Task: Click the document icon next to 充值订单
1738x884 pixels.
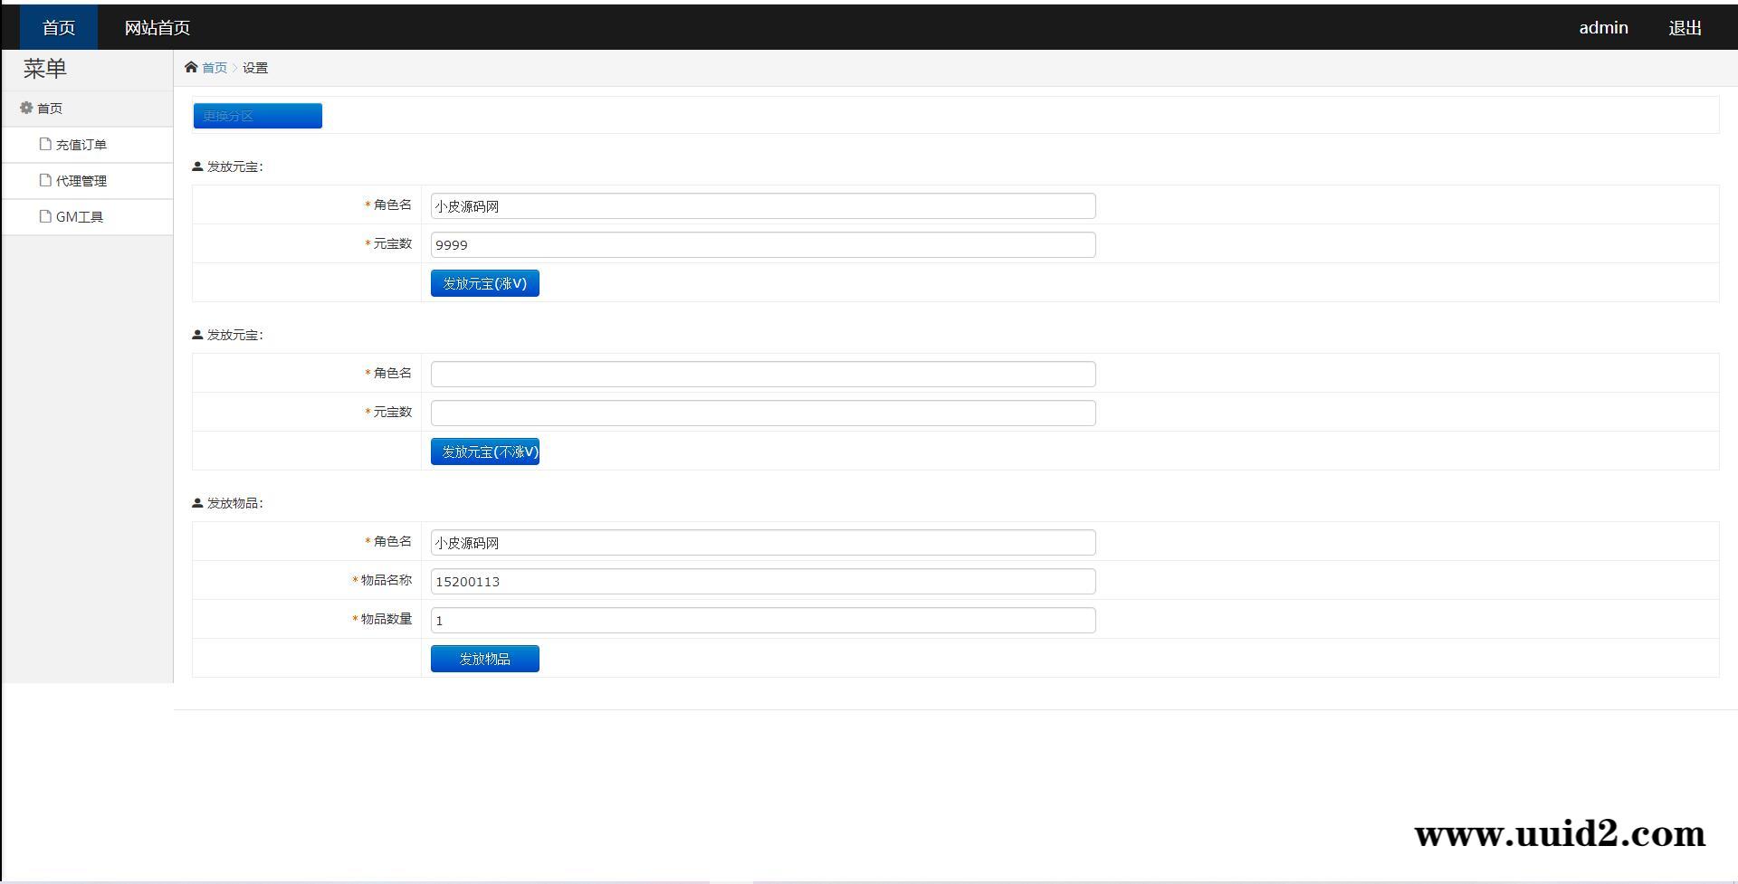Action: (x=45, y=144)
